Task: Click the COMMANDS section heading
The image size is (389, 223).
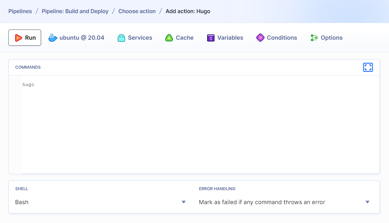Action: click(x=28, y=67)
